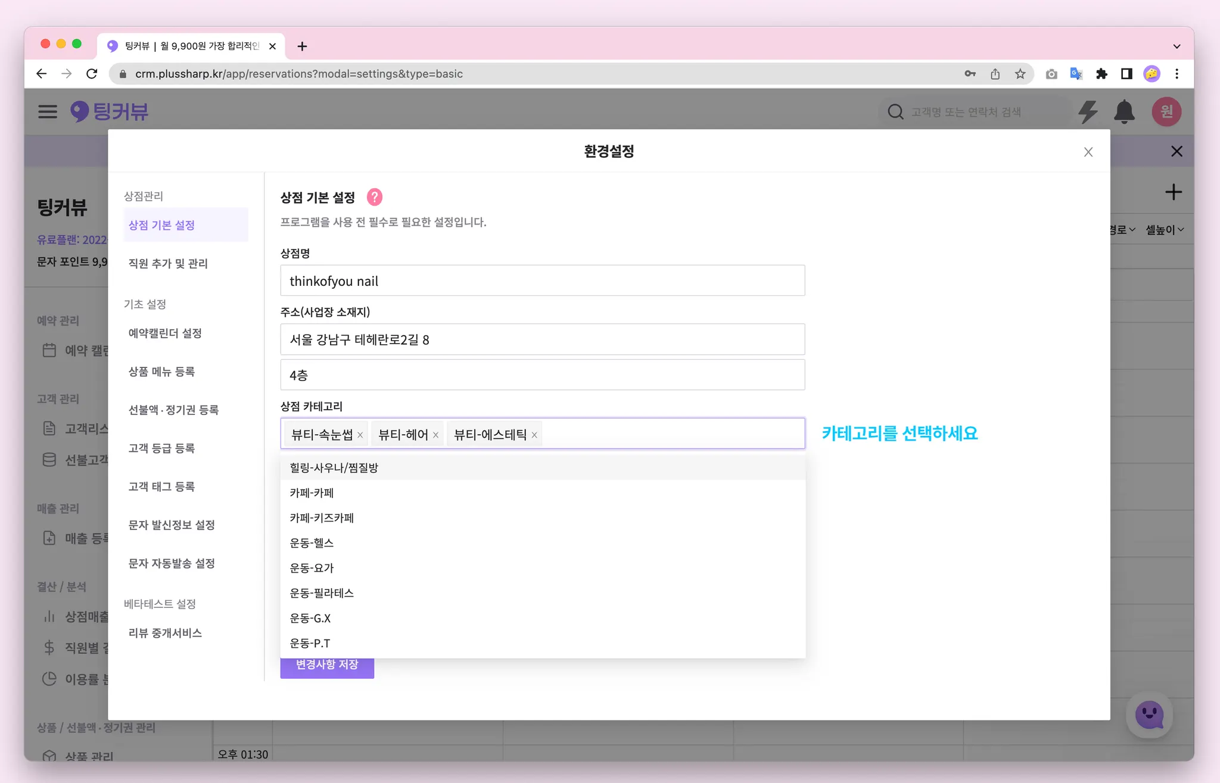Choose 운동-필라테스 option in dropdown
The height and width of the screenshot is (783, 1220).
point(322,593)
